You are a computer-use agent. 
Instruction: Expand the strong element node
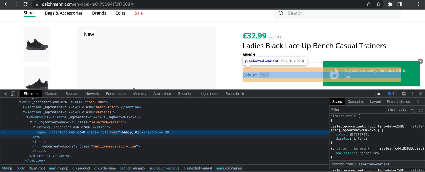tap(34, 127)
